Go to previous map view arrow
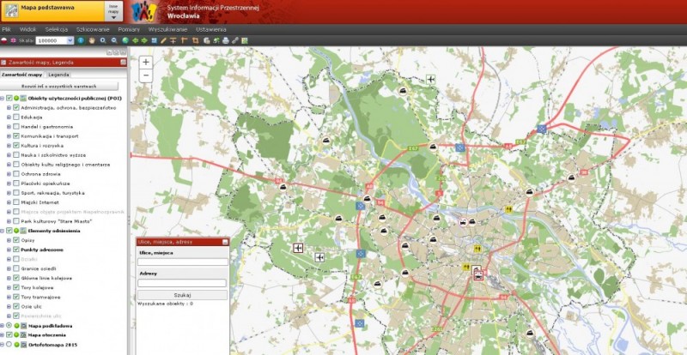 [136, 40]
